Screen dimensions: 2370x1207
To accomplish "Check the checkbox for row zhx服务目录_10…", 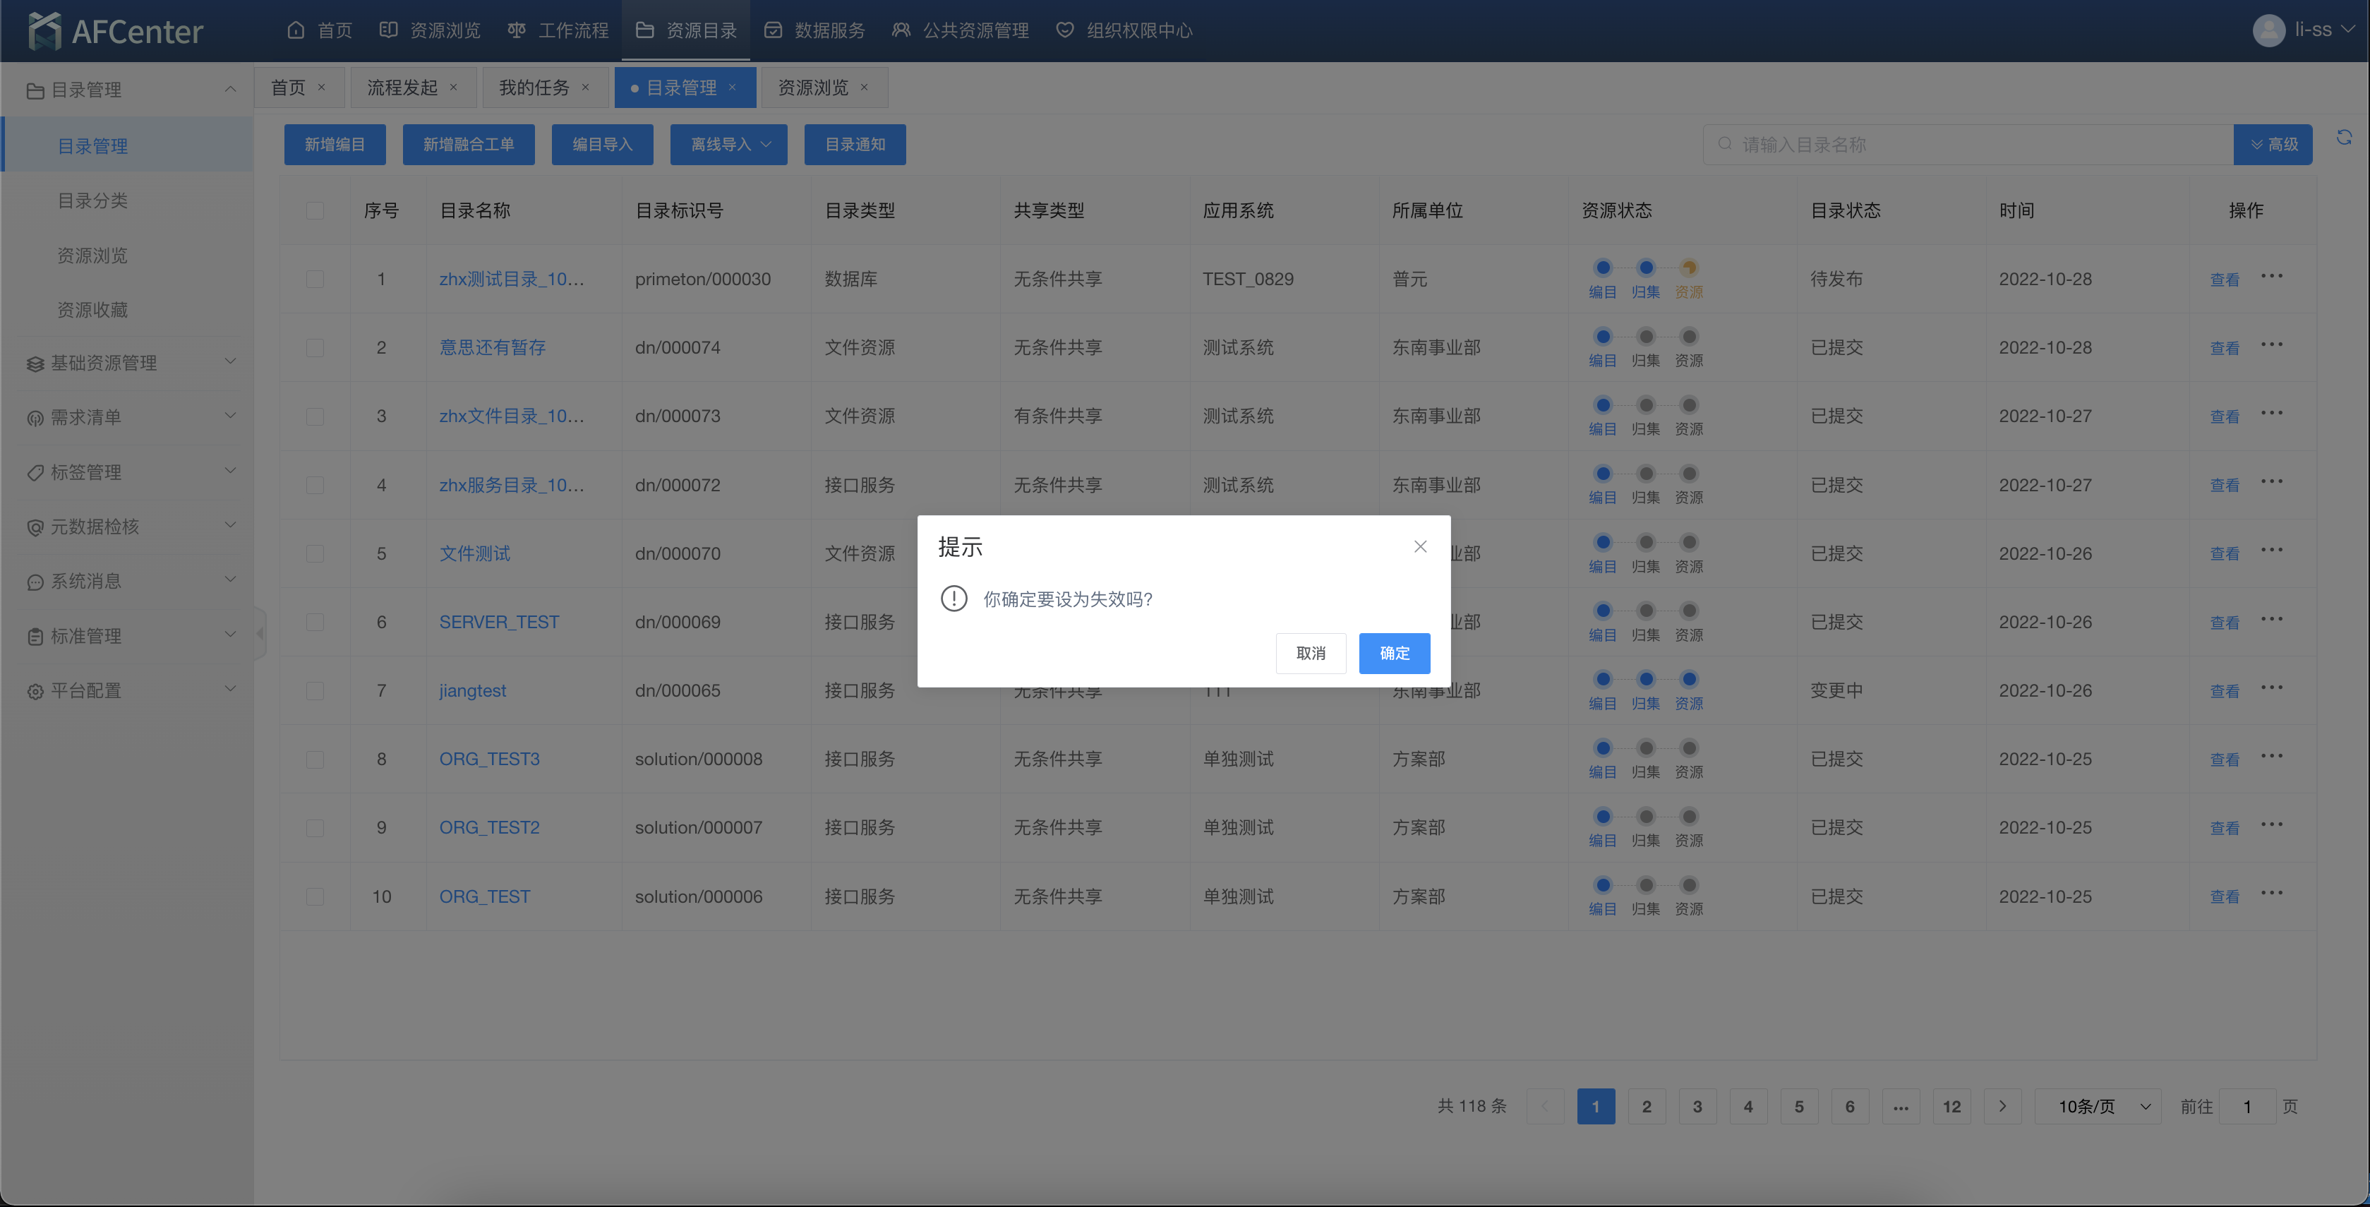I will tap(315, 485).
